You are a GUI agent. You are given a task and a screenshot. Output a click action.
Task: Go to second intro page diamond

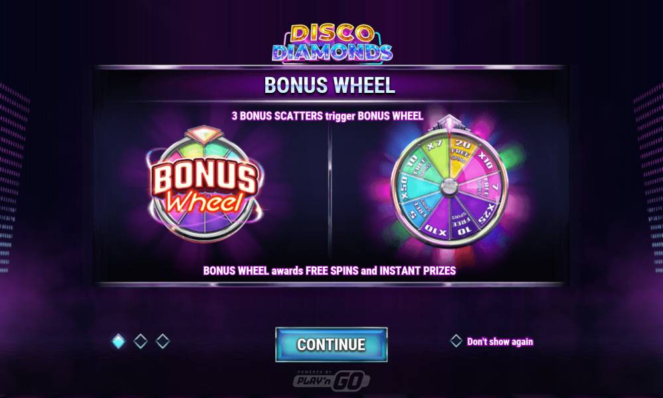tap(141, 341)
